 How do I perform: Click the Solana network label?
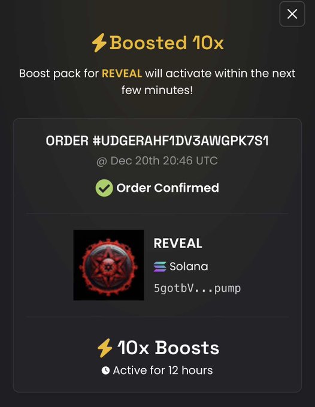pos(189,267)
